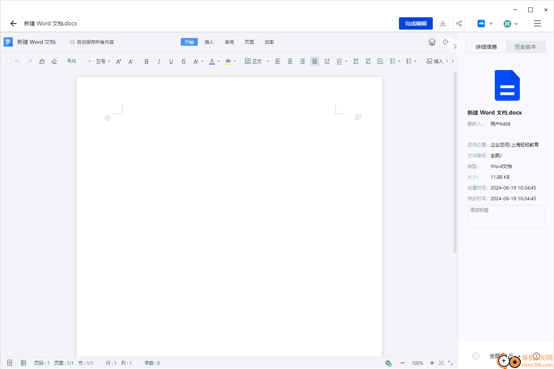Image resolution: width=554 pixels, height=369 pixels.
Task: Enter fullscreen mode icon
Action: click(451, 363)
